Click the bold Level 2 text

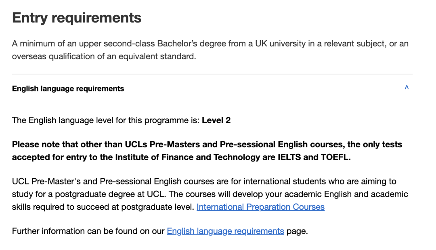click(x=216, y=120)
